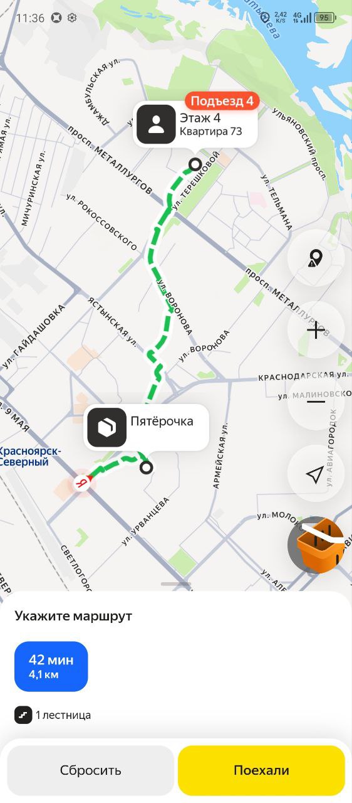Click the yellow Поехали button
Image resolution: width=352 pixels, height=803 pixels.
tap(261, 770)
